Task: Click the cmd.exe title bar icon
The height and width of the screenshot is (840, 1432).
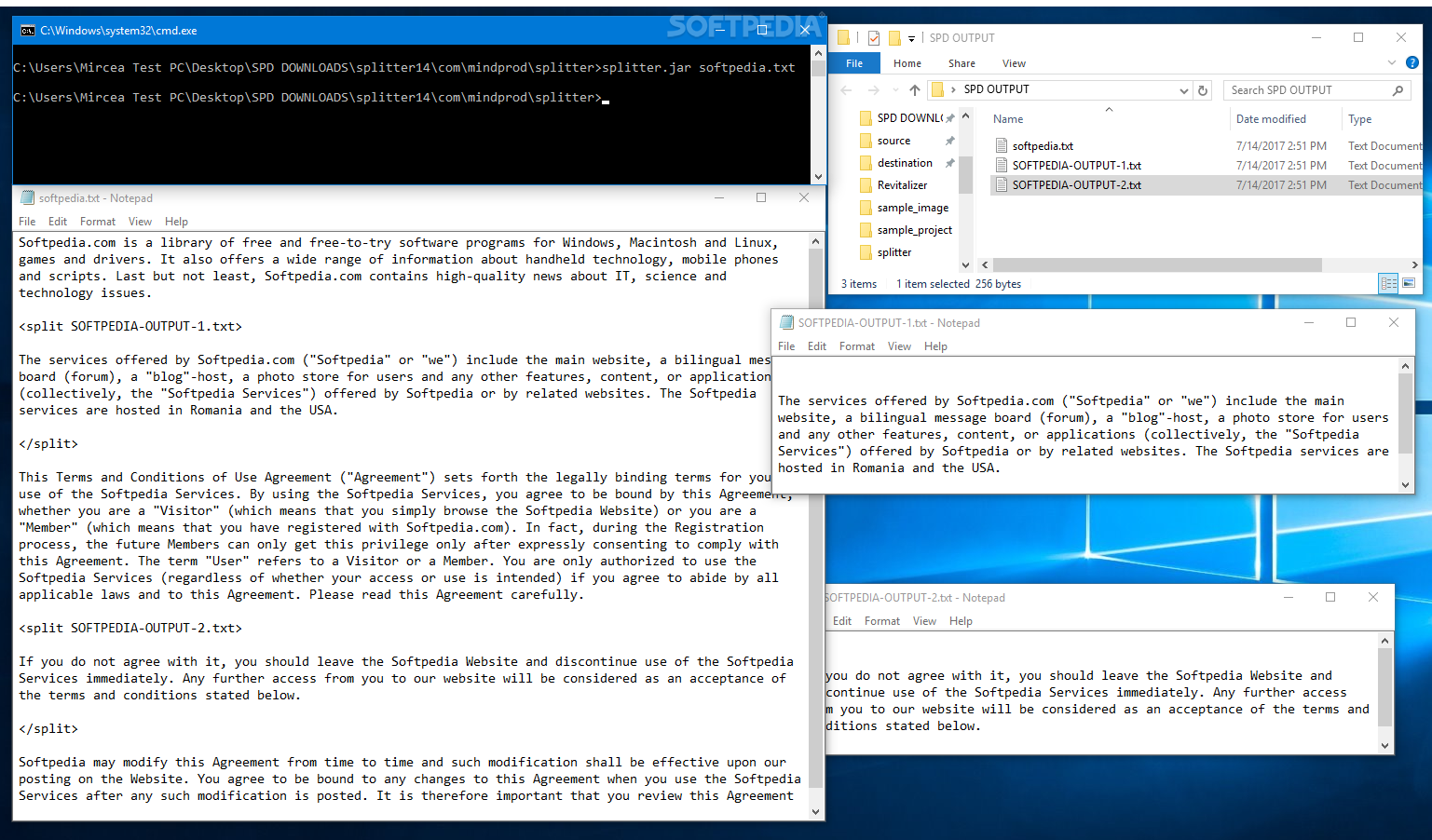Action: [x=27, y=31]
